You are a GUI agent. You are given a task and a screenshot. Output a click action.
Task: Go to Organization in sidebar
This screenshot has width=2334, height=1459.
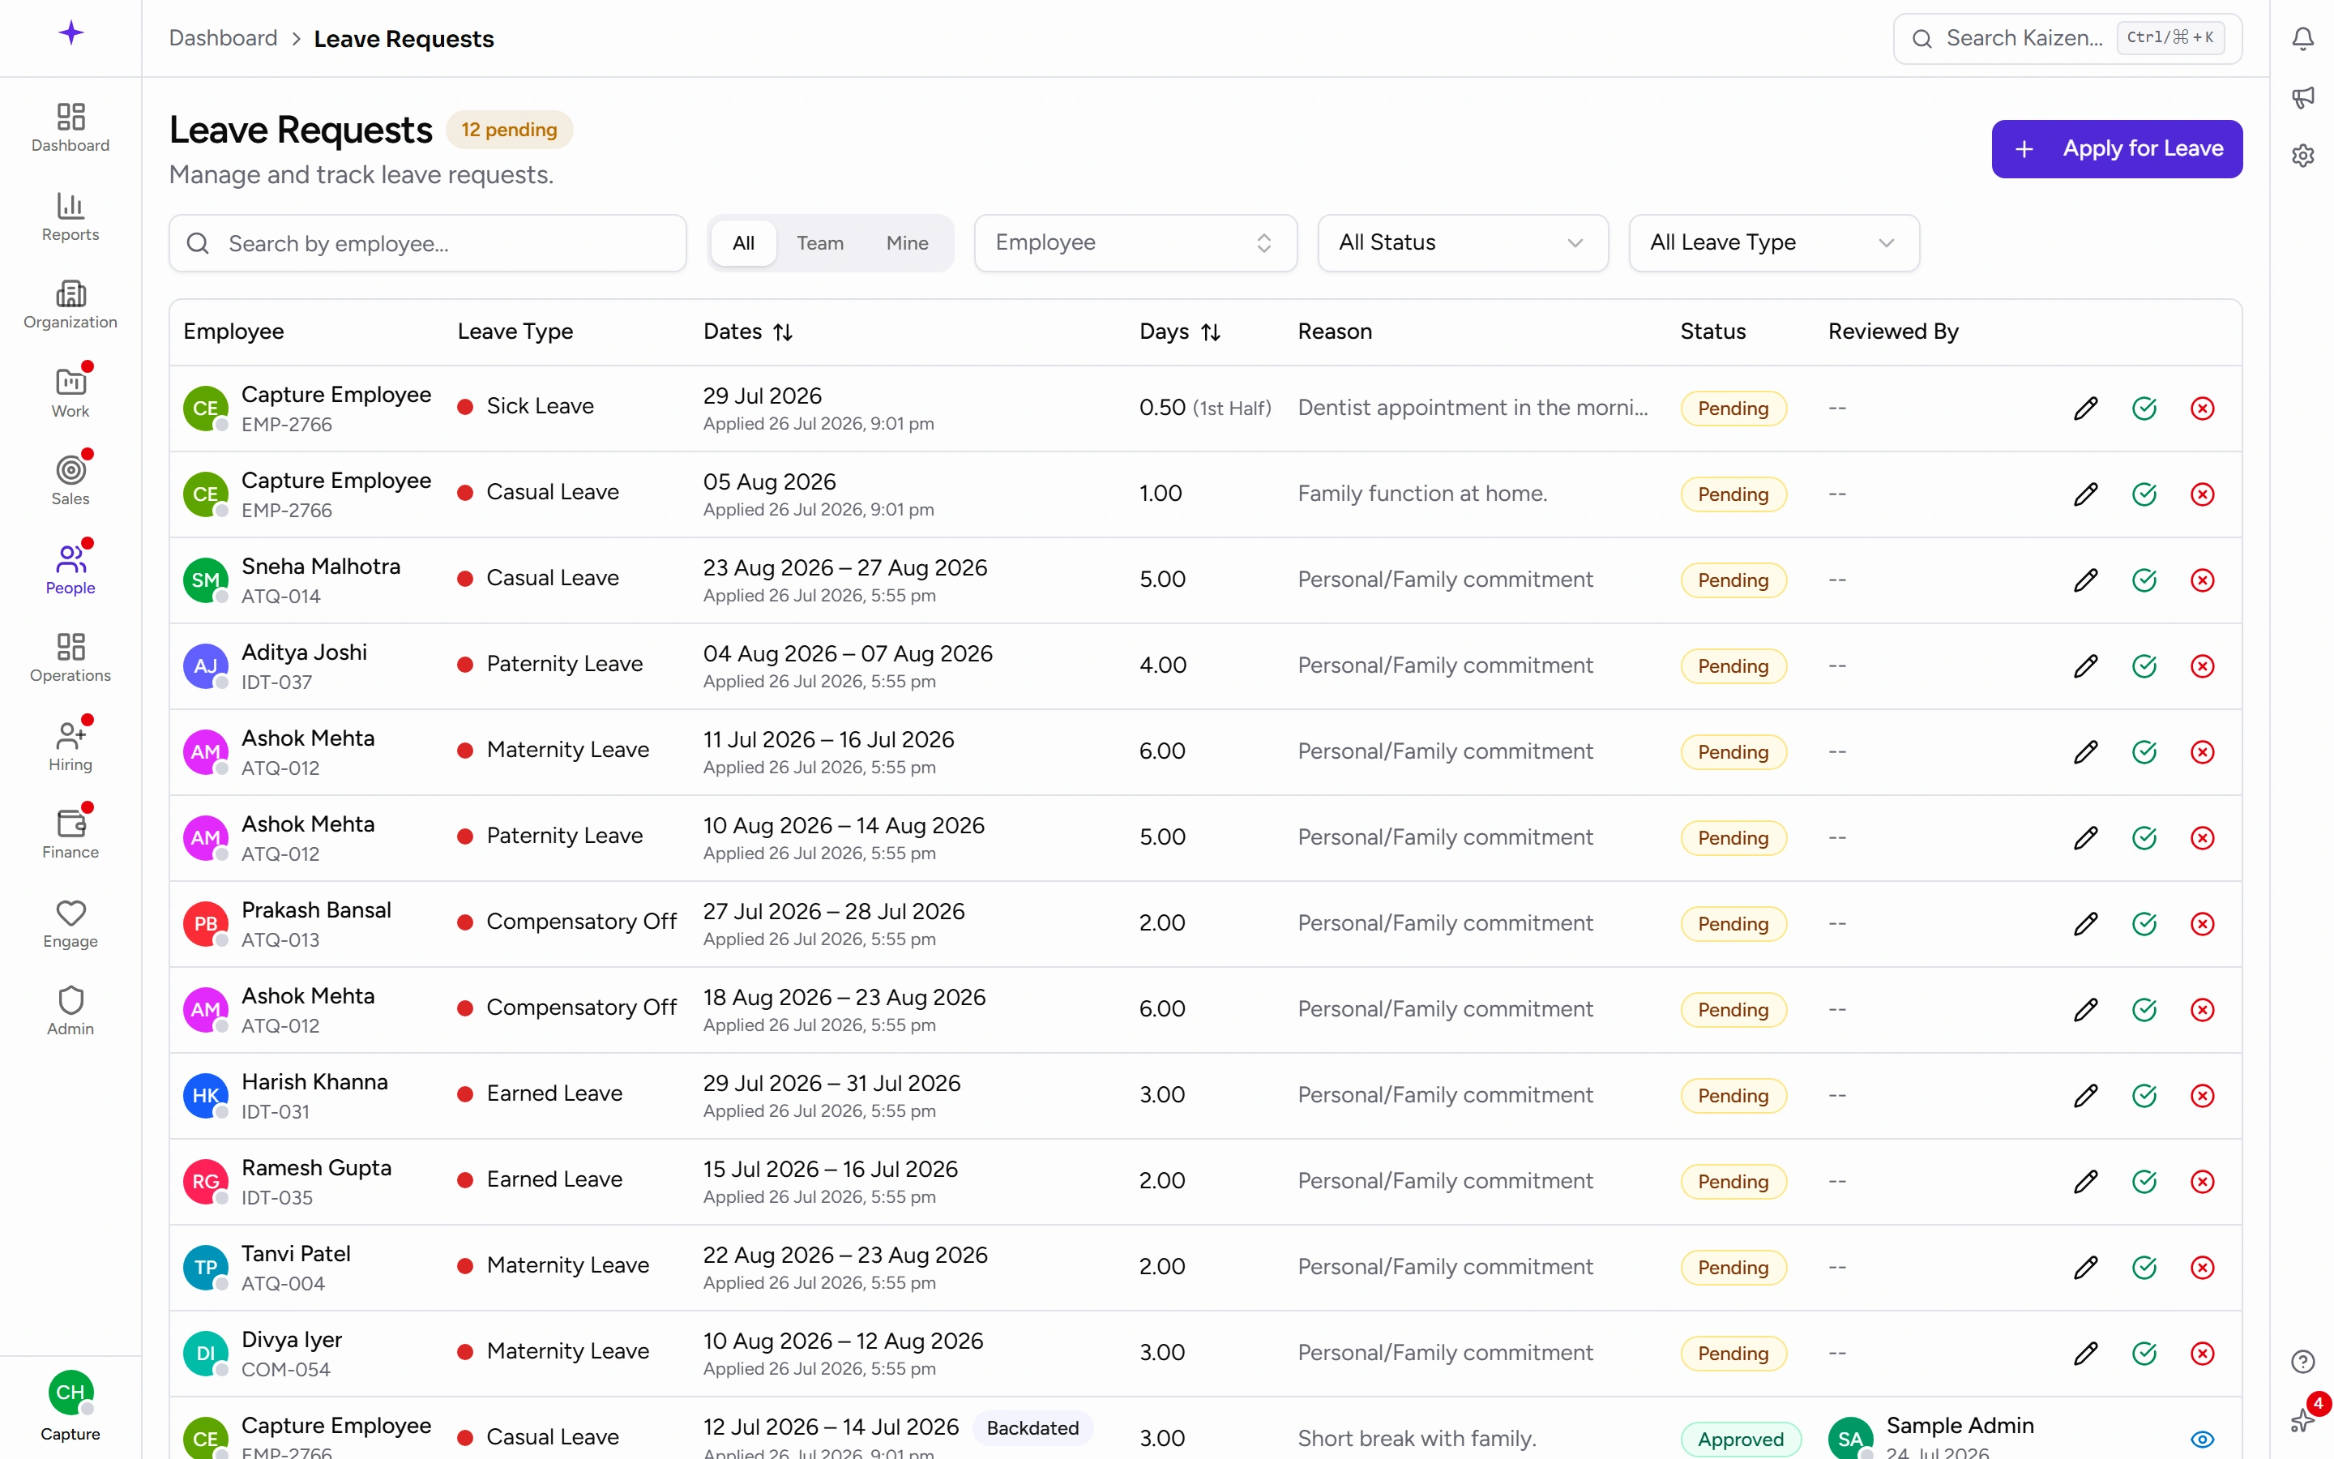coord(71,305)
